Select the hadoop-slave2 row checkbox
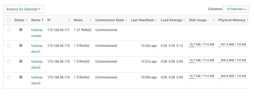 [9, 61]
